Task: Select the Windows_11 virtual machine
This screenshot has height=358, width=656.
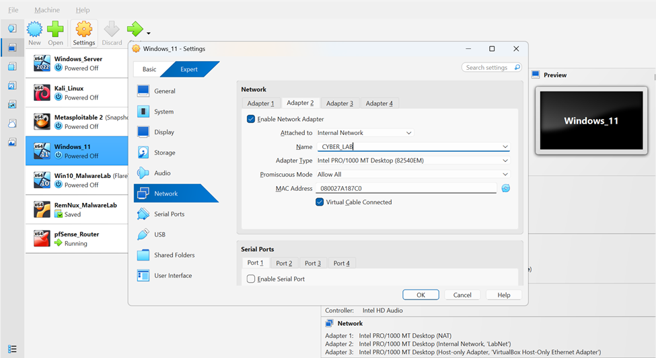Action: click(77, 151)
